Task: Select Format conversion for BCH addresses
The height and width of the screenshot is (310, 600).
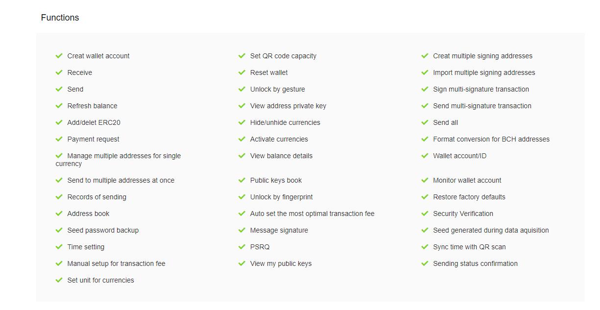Action: pos(491,139)
